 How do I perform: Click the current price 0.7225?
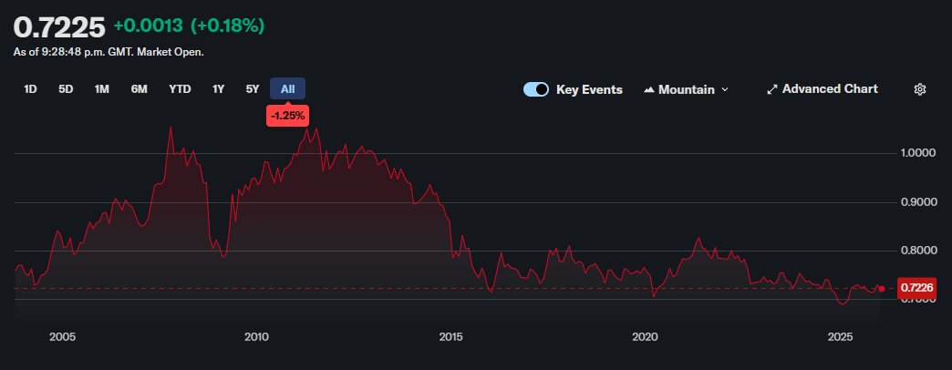[59, 27]
